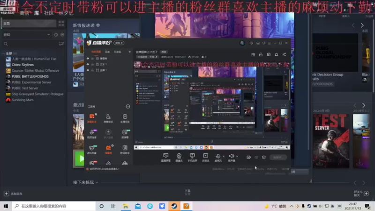Open Steam 下载 downloads section
This screenshot has width=375, height=211.
187,192
